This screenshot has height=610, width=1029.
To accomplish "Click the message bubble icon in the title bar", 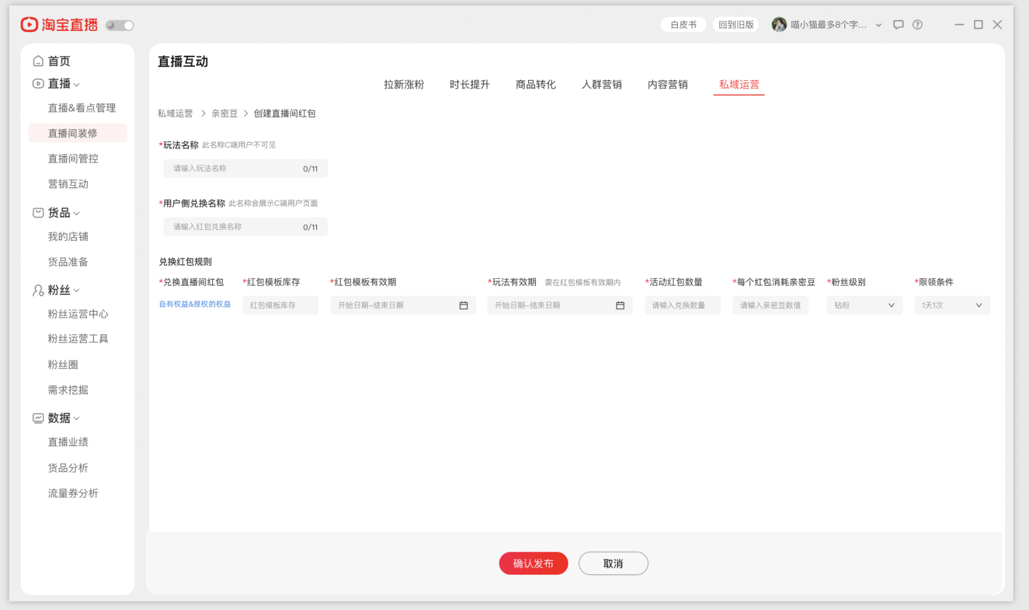I will (x=898, y=24).
